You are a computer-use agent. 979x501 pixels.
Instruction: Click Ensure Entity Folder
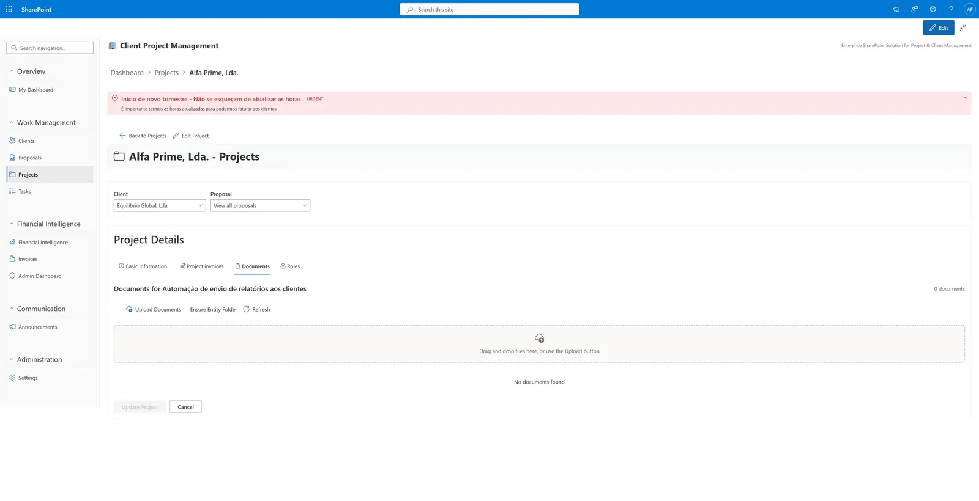click(214, 309)
